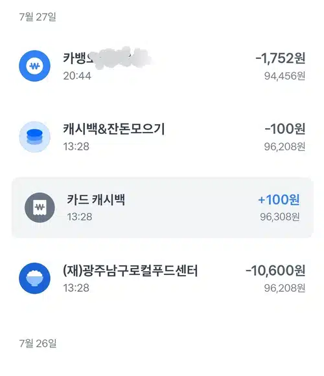Screen dimensions: 324x376
Task: Tap the 20:44 timestamp
Action: [x=77, y=76]
